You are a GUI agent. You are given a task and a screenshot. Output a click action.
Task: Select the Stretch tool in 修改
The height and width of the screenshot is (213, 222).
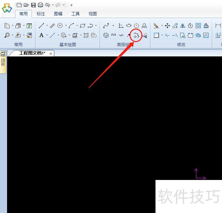coord(183,35)
